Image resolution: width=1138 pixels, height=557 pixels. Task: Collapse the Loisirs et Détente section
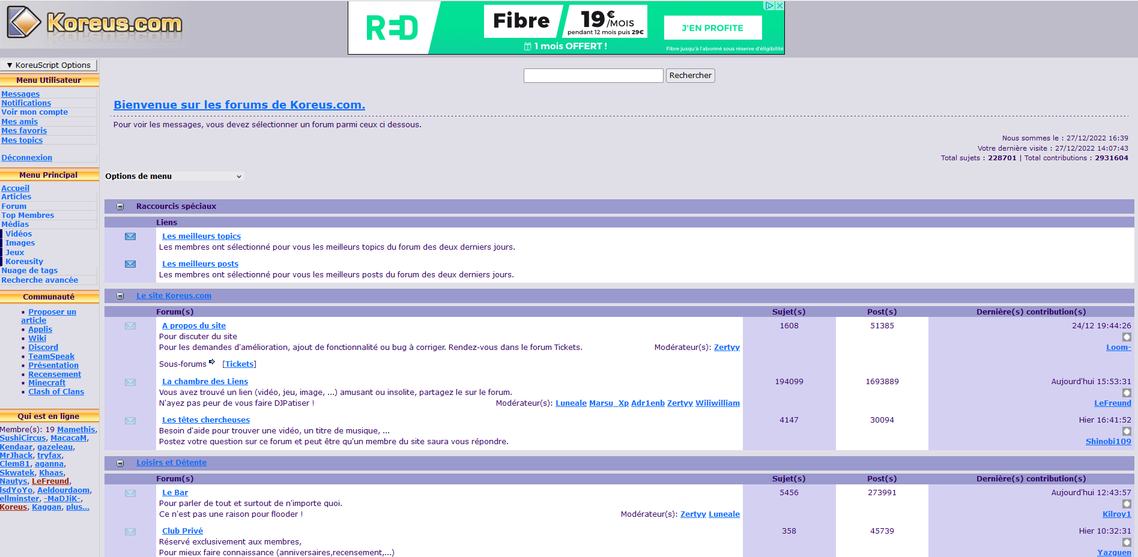coord(120,463)
